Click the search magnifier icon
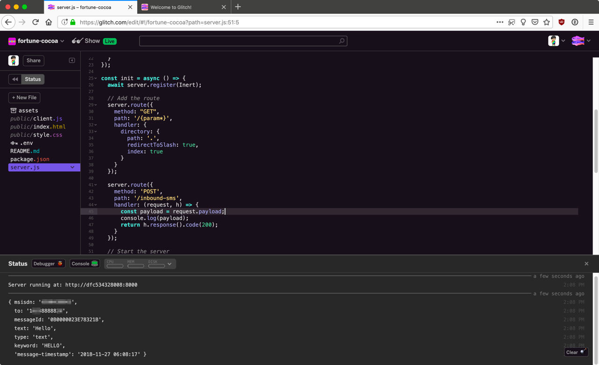 [x=342, y=41]
